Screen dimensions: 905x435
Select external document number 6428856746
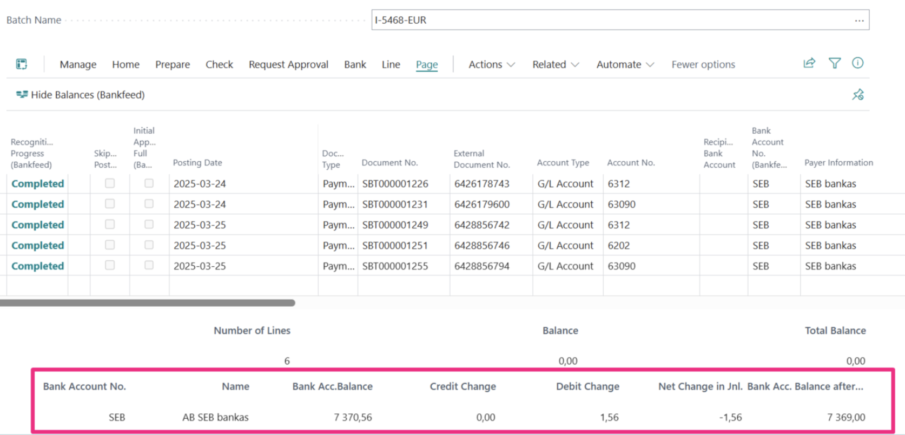[x=482, y=245]
